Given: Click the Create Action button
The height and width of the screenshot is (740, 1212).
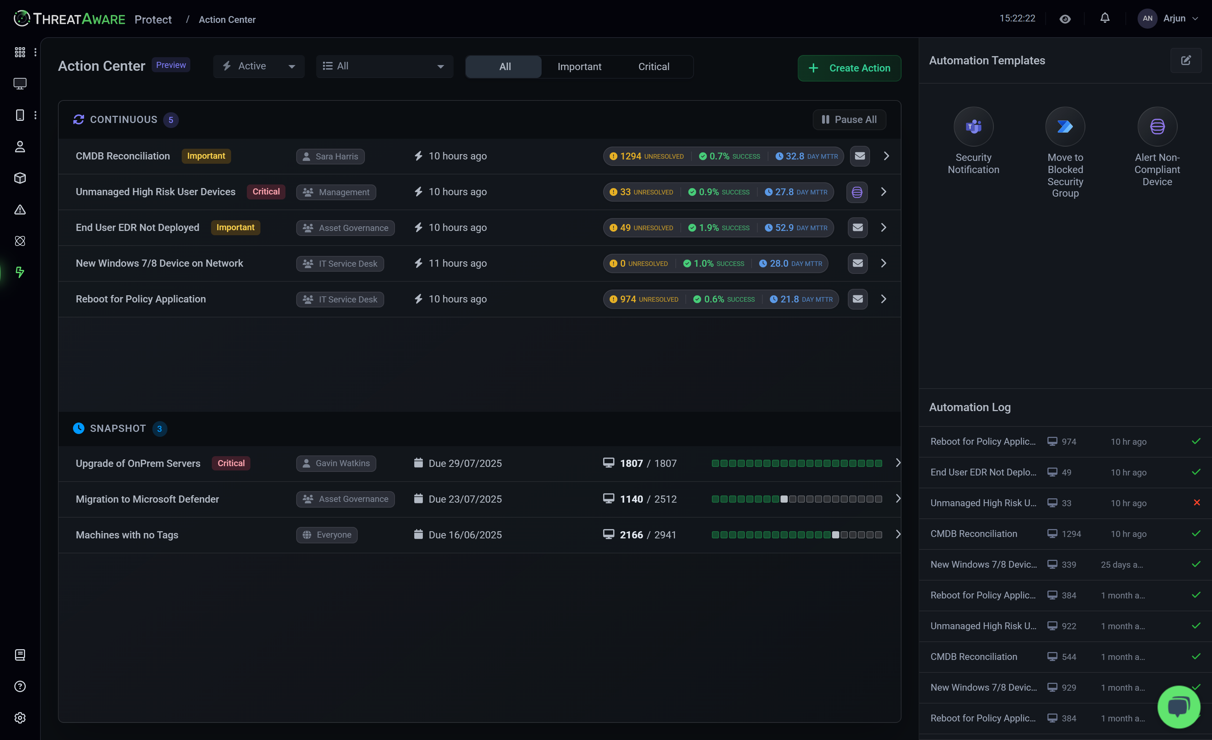Looking at the screenshot, I should pyautogui.click(x=850, y=68).
